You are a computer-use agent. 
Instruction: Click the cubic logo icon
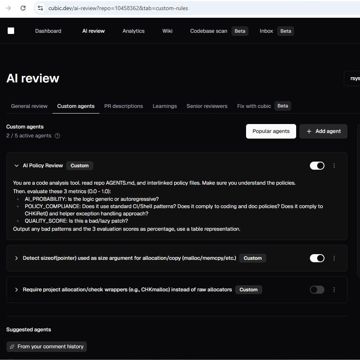pyautogui.click(x=11, y=31)
